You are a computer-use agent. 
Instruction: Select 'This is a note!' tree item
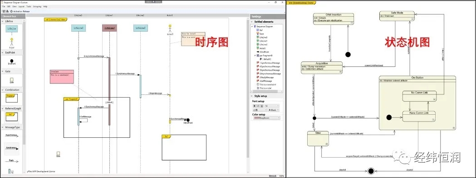[266, 88]
